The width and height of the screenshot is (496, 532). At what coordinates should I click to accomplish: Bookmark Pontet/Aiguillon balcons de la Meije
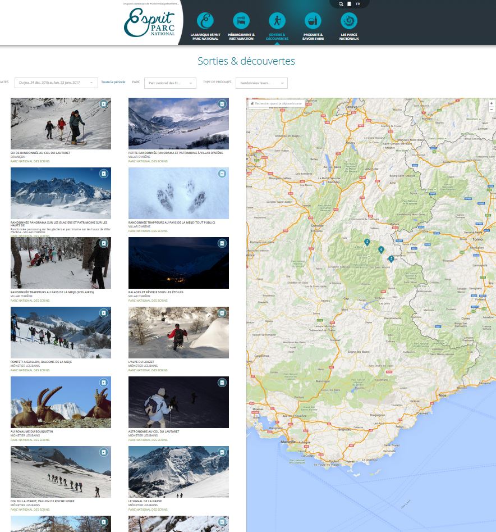[x=104, y=313]
